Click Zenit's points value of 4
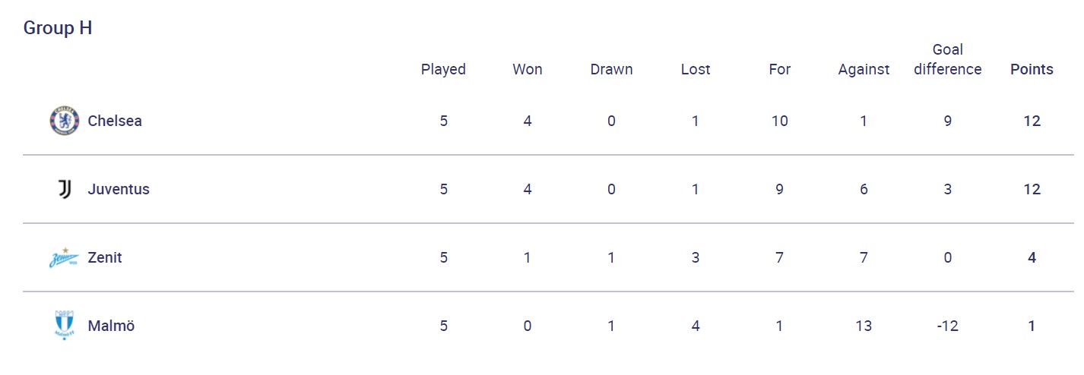Image resolution: width=1084 pixels, height=375 pixels. [1032, 257]
